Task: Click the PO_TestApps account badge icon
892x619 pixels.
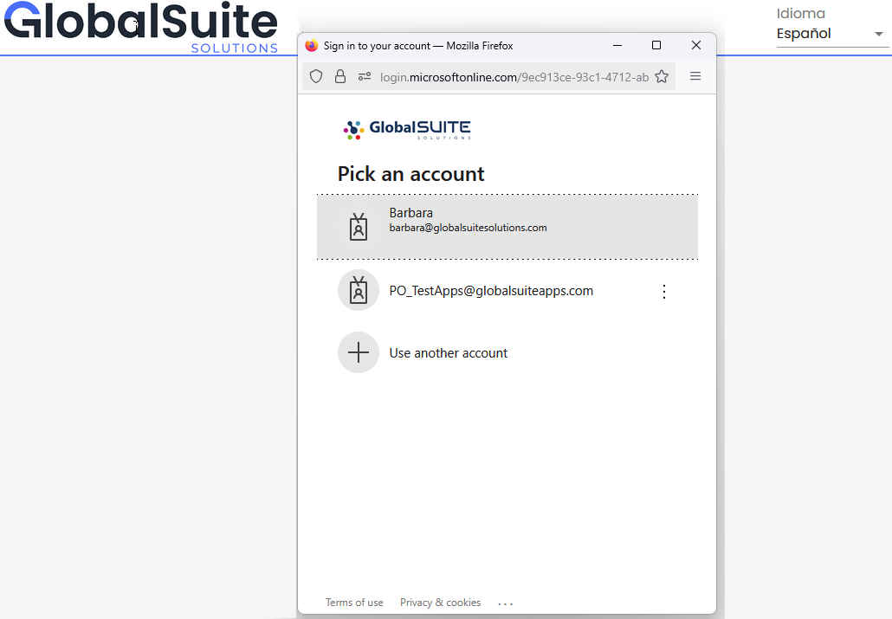Action: pos(359,290)
